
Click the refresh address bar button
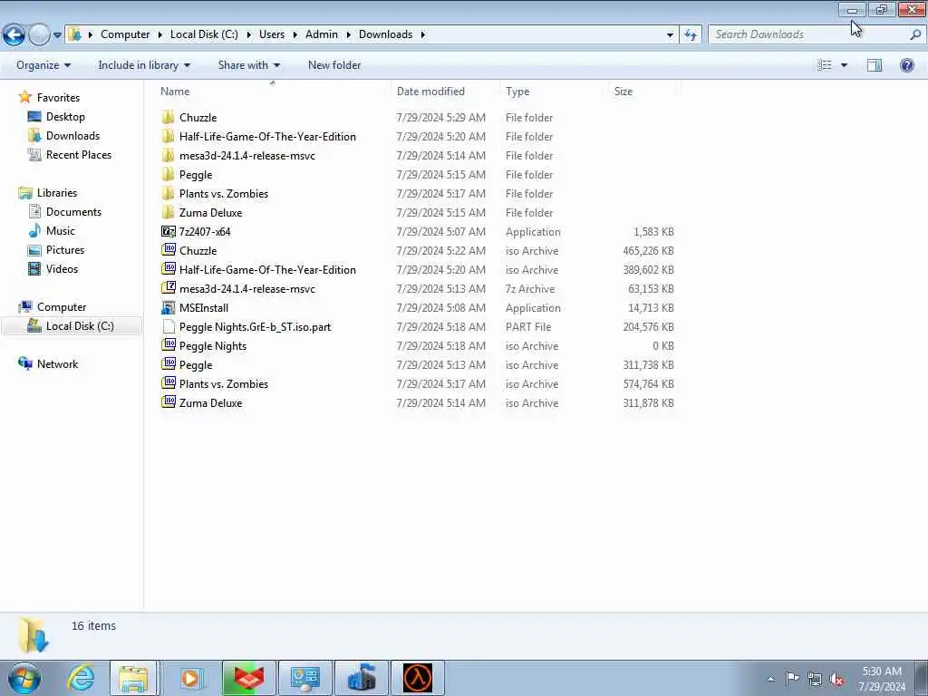(x=691, y=35)
